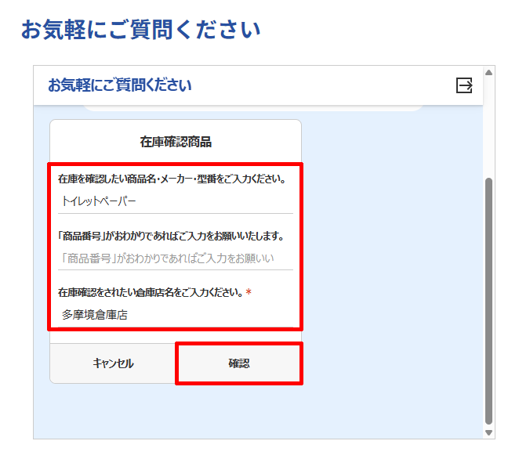Screen dimensions: 519x459
Task: Click the chat header title お気軽にご質問ください
Action: (120, 85)
